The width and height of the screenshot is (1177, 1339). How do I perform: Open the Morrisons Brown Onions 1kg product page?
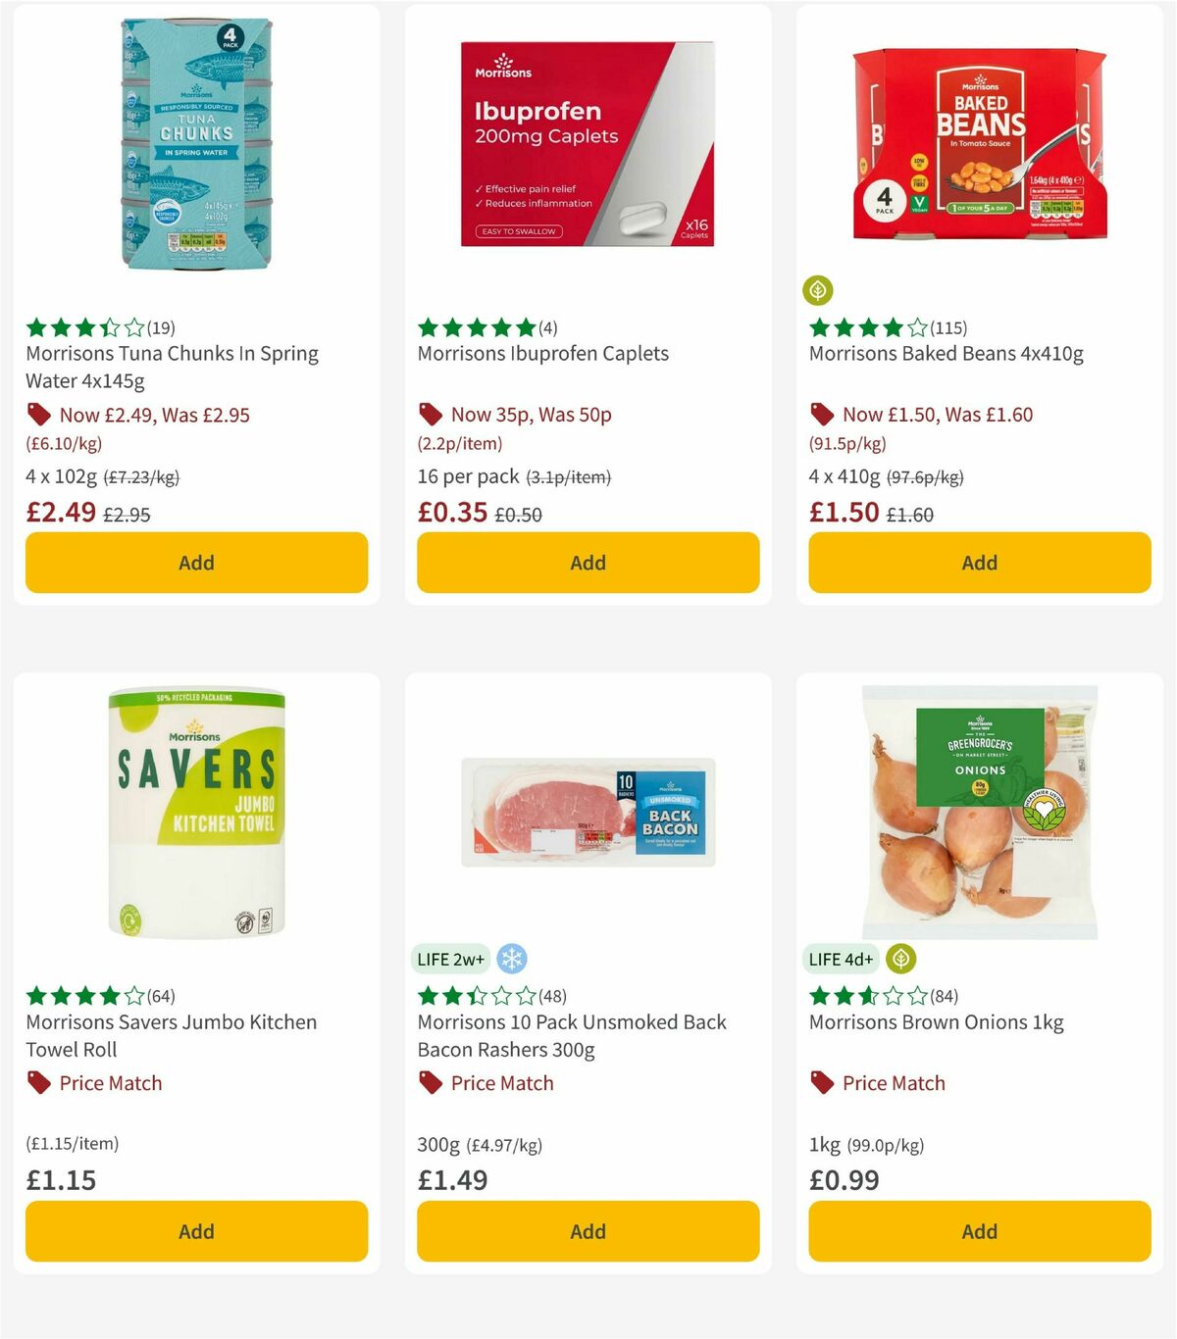pos(935,1021)
